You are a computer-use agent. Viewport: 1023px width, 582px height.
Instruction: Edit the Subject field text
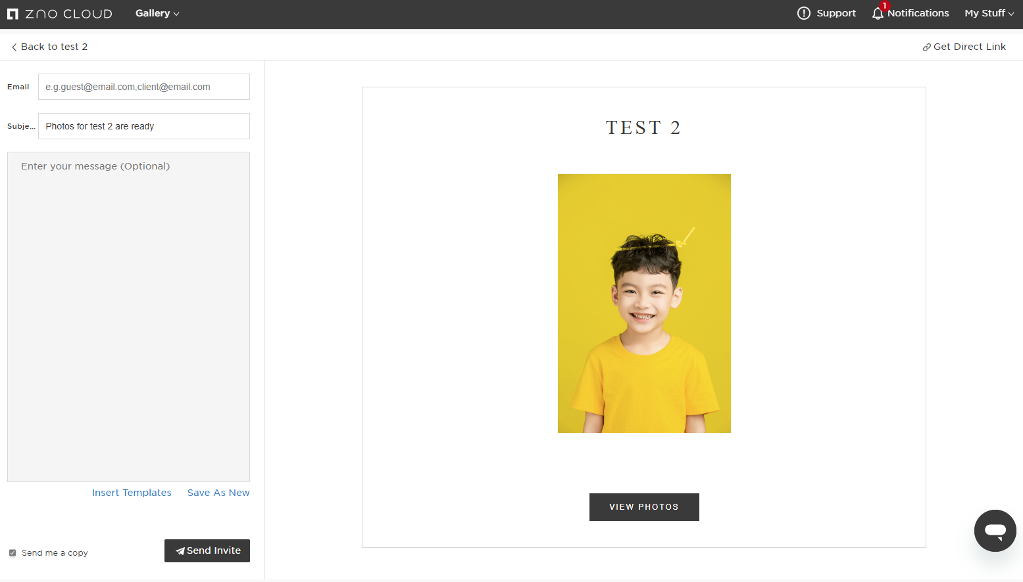pyautogui.click(x=144, y=126)
